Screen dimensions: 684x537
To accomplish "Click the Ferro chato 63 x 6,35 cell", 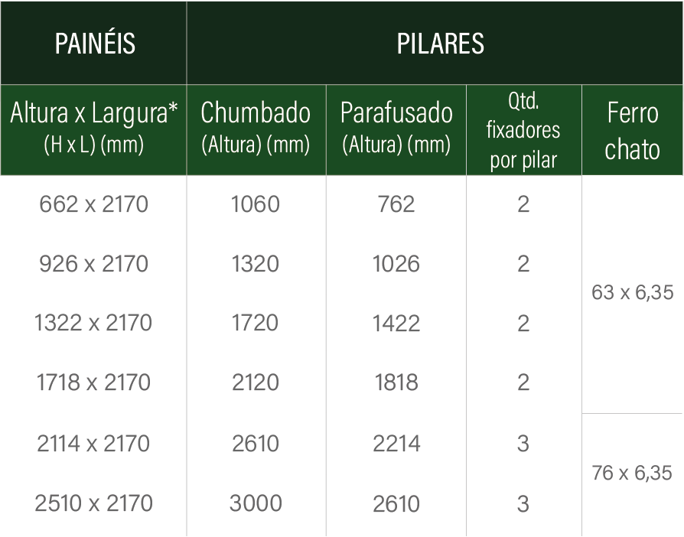I will click(x=633, y=292).
